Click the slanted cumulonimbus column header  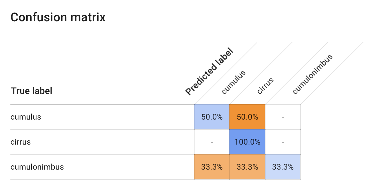tap(312, 74)
